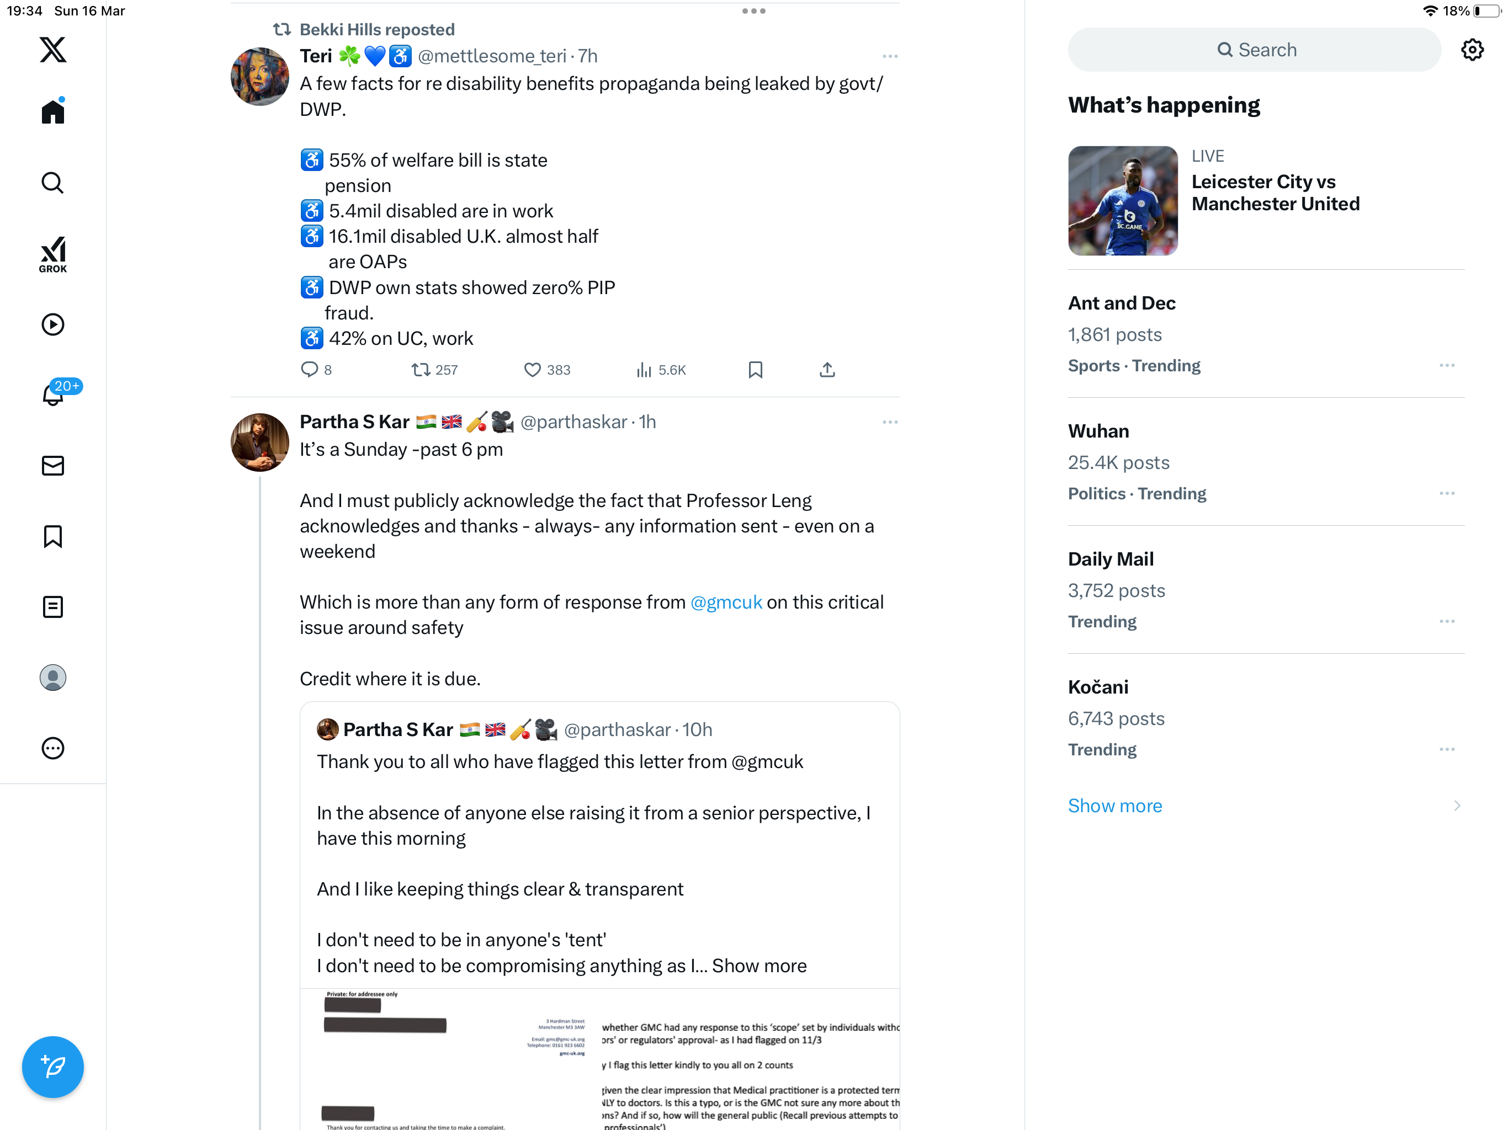Show more trending topics
The image size is (1508, 1130).
[x=1114, y=806]
